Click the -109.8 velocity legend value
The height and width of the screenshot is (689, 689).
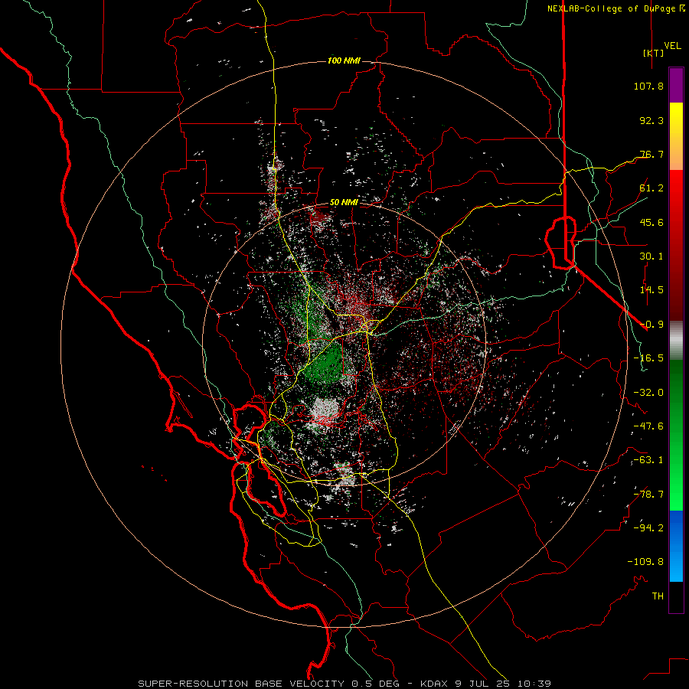[x=645, y=562]
